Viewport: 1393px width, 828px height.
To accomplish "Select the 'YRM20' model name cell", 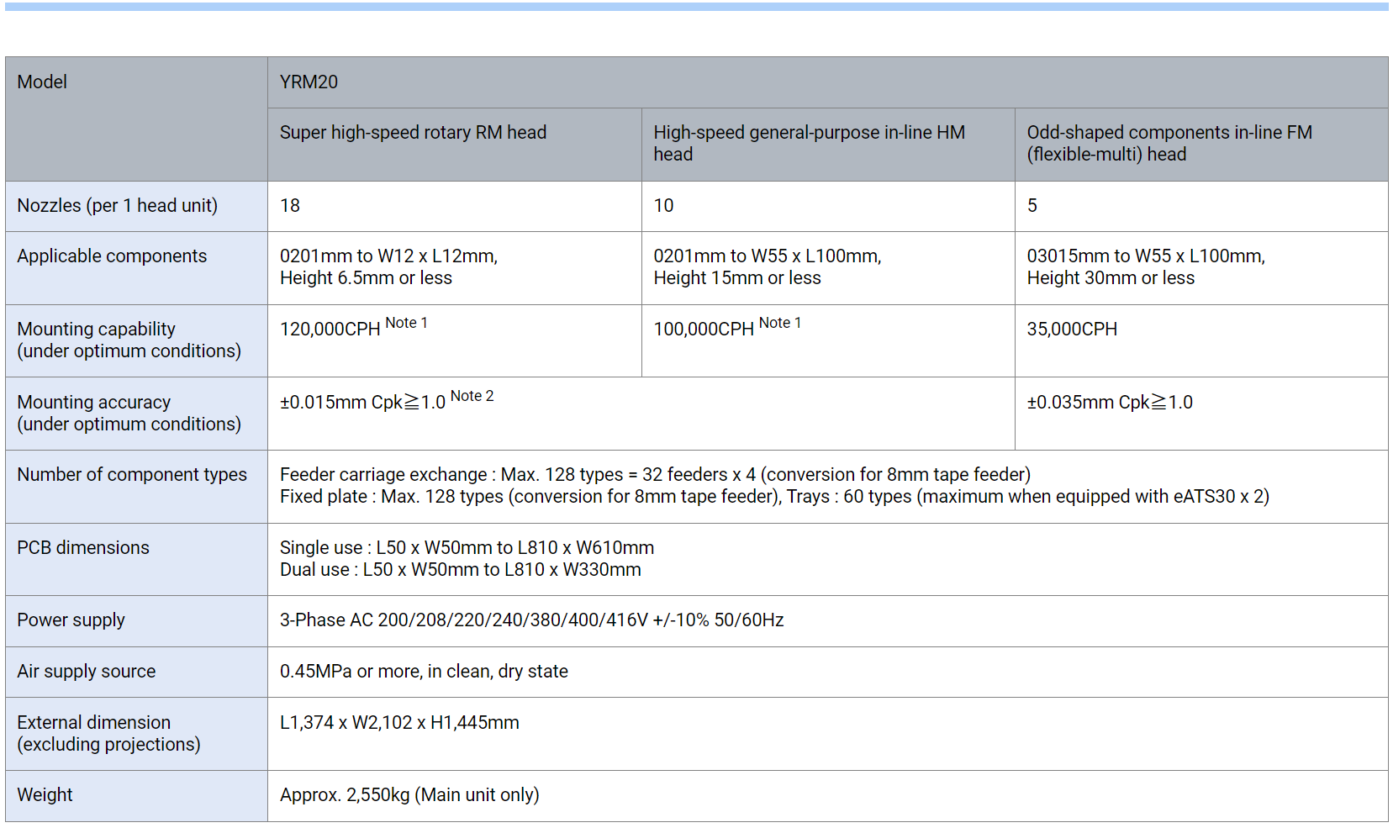I will pos(827,82).
